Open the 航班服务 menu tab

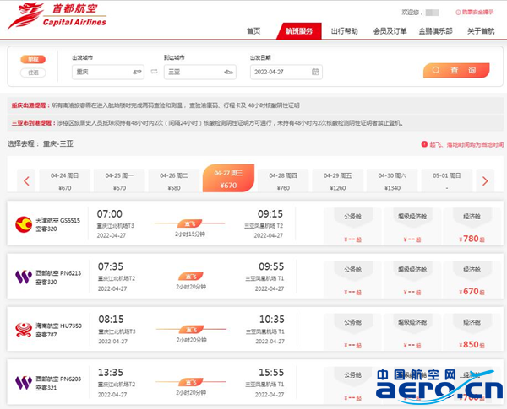pyautogui.click(x=299, y=31)
